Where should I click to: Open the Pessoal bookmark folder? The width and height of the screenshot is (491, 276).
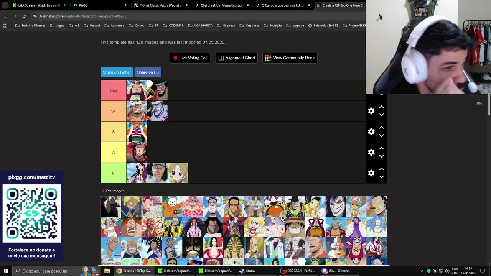click(x=92, y=26)
